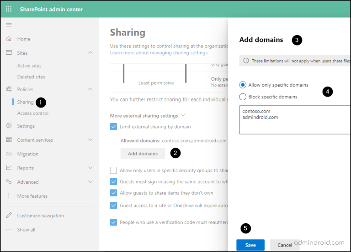This screenshot has width=351, height=252.
Task: Open More features page
Action: (32, 196)
